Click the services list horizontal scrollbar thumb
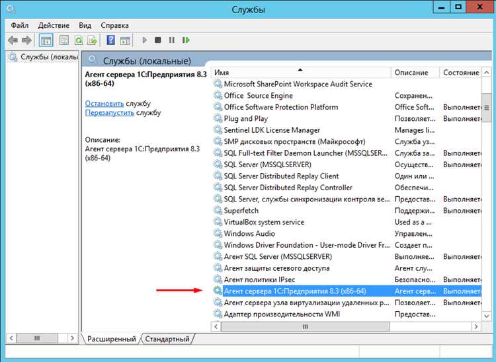The image size is (496, 362). (306, 326)
